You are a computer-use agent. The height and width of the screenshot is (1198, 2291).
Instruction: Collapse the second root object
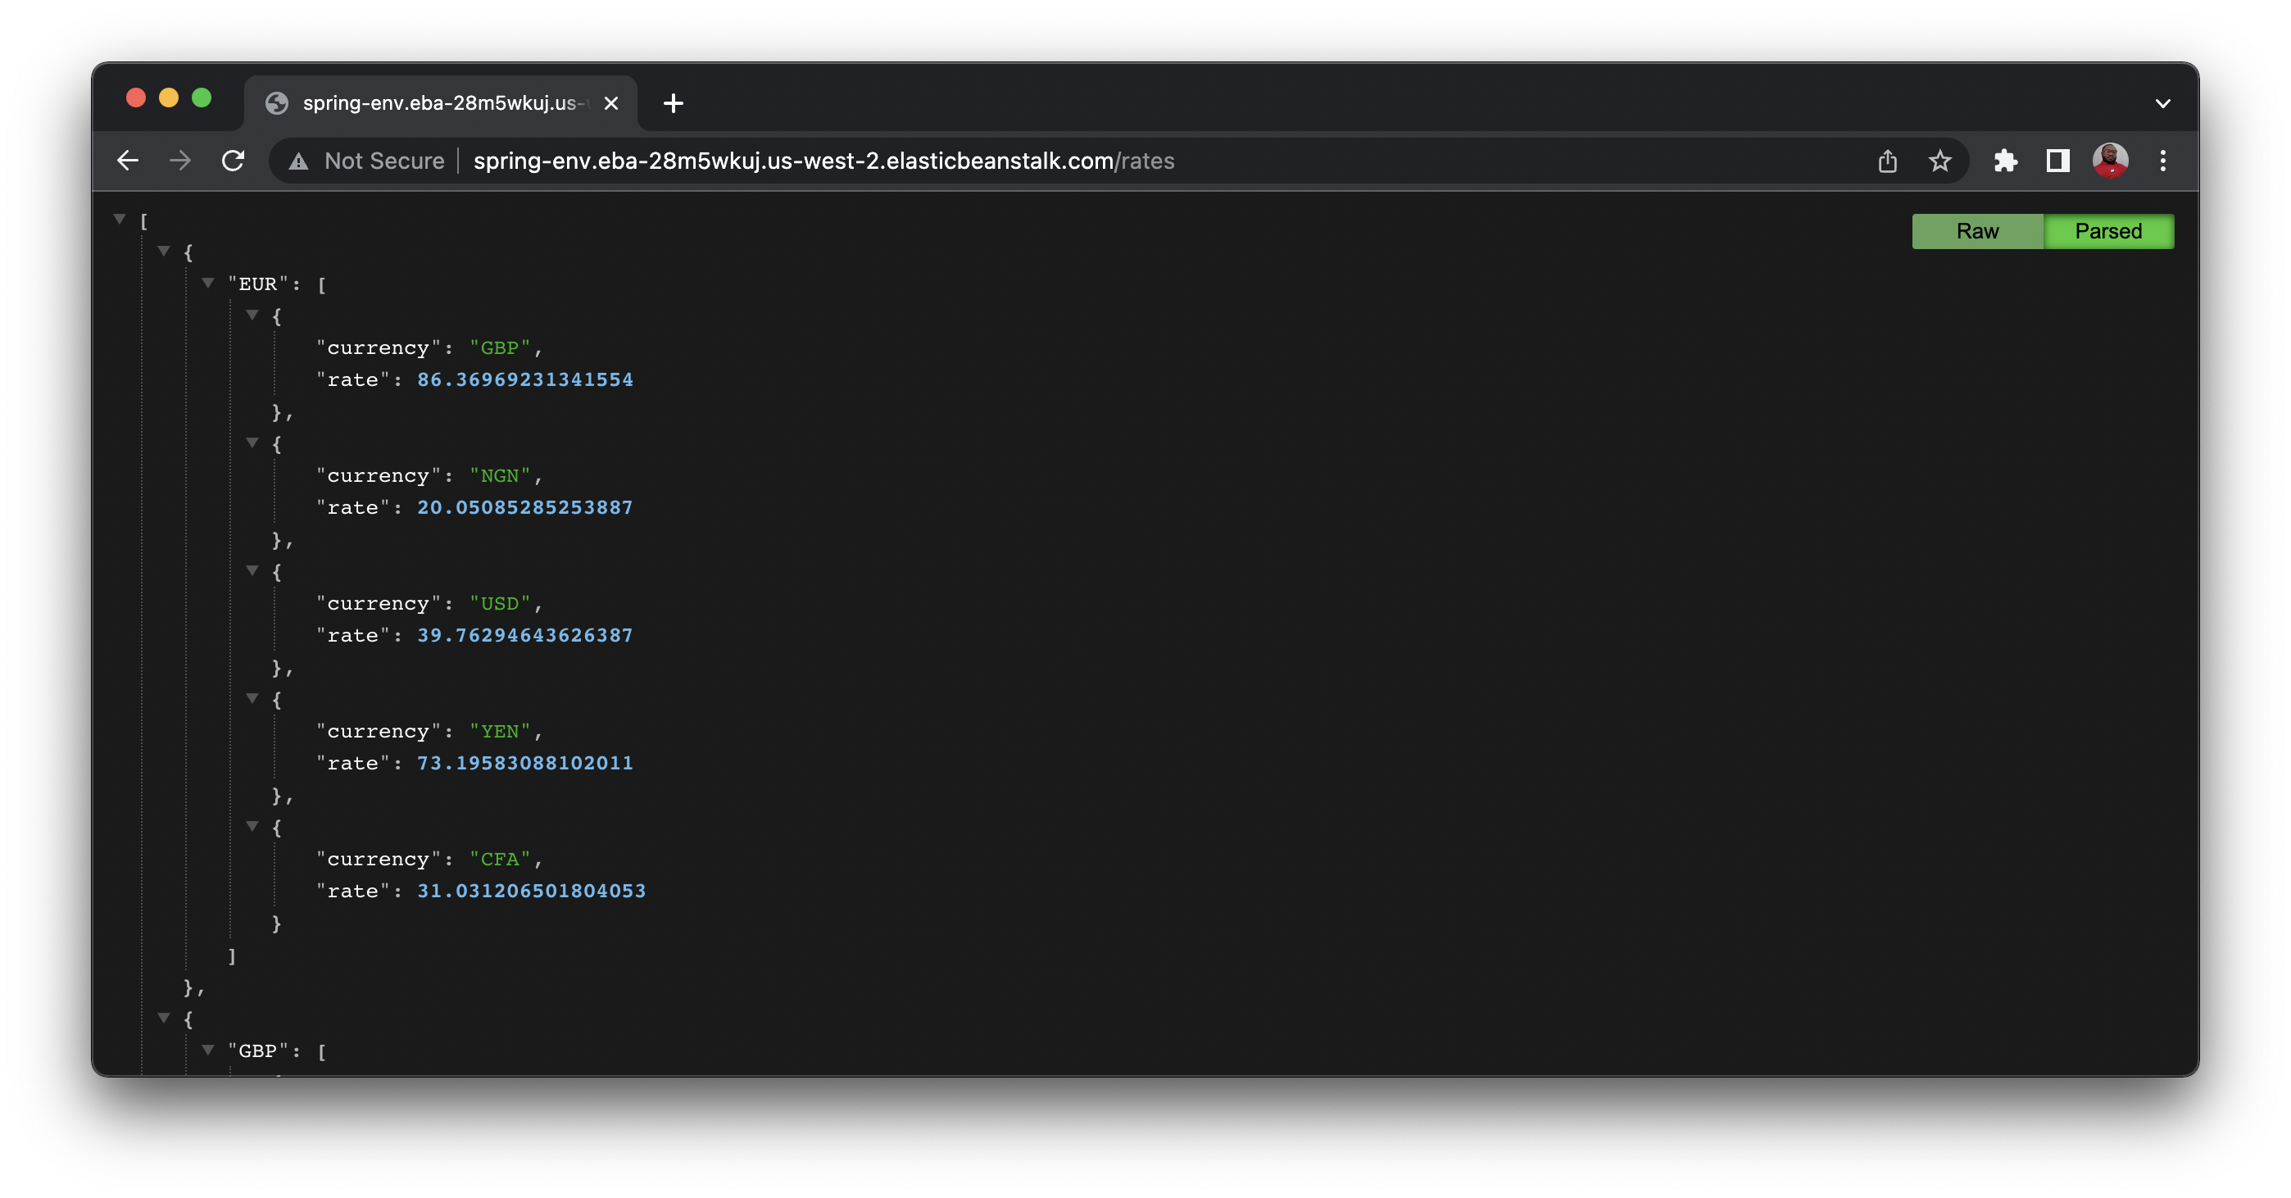click(164, 1018)
